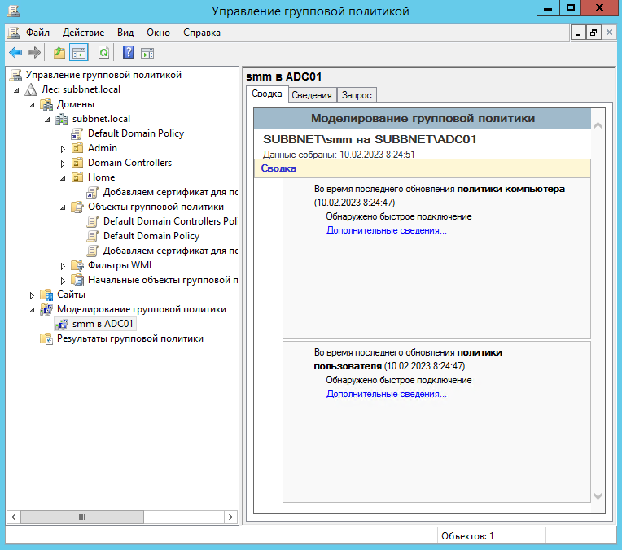
Task: Toggle the show/hide action pane icon
Action: [147, 53]
